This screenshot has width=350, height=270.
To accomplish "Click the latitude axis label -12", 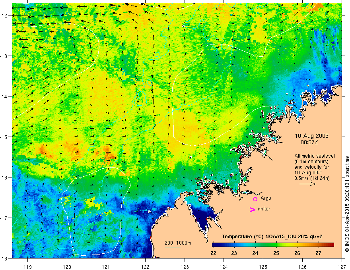I will (4, 15).
